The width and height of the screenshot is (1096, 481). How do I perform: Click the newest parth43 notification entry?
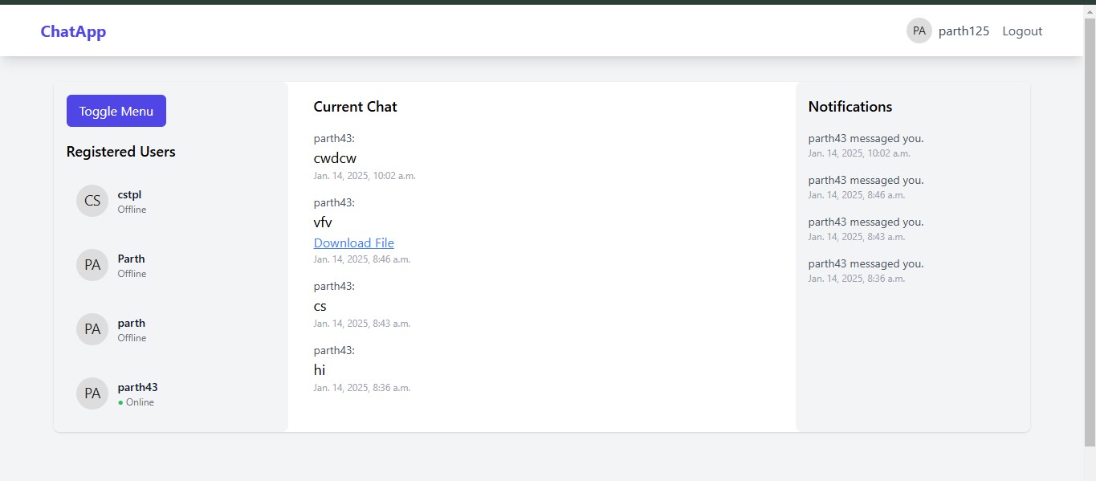click(866, 145)
